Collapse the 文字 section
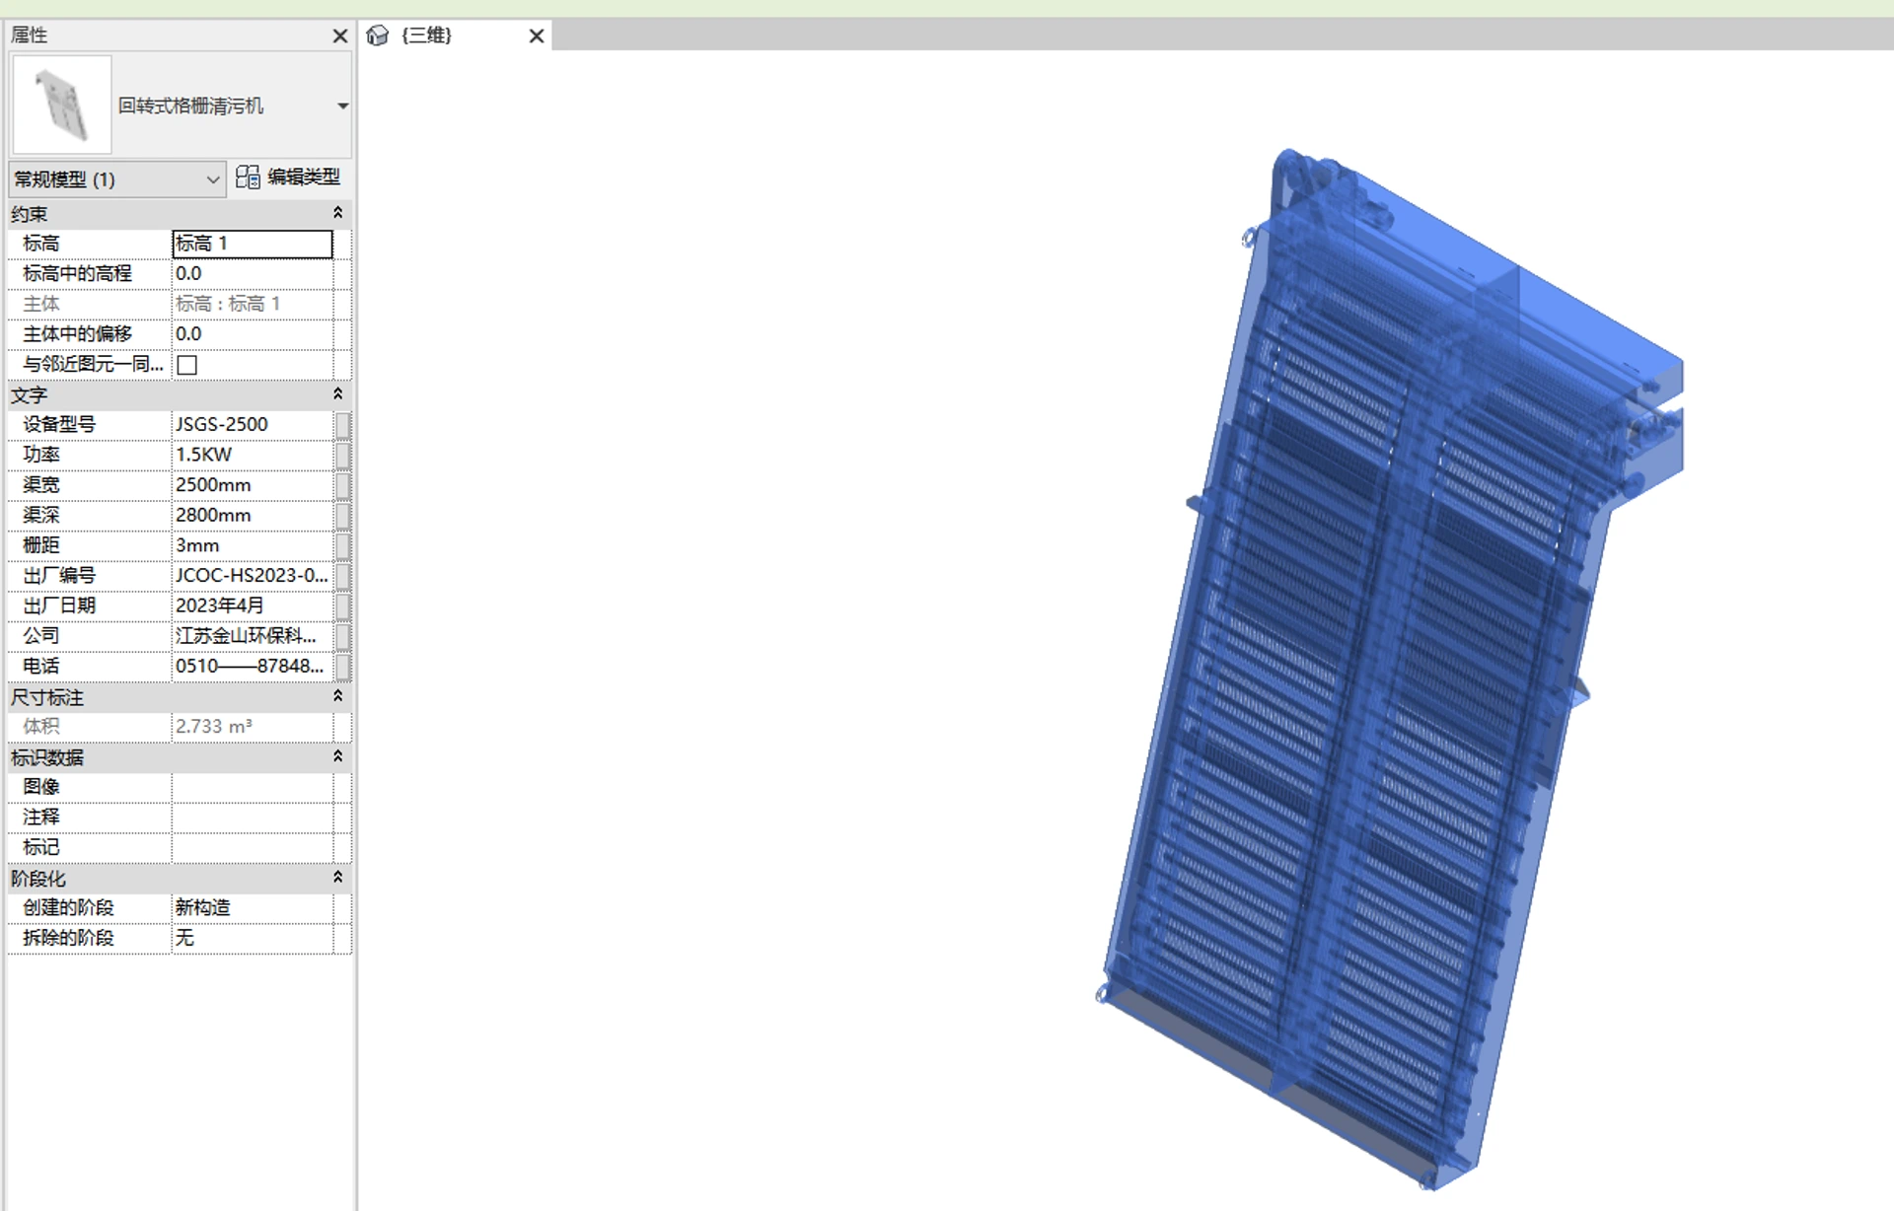Viewport: 1894px width, 1211px height. [337, 394]
